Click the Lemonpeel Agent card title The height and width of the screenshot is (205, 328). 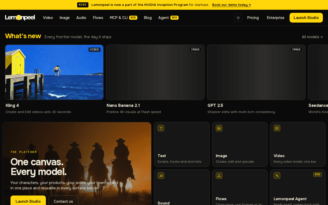(290, 199)
